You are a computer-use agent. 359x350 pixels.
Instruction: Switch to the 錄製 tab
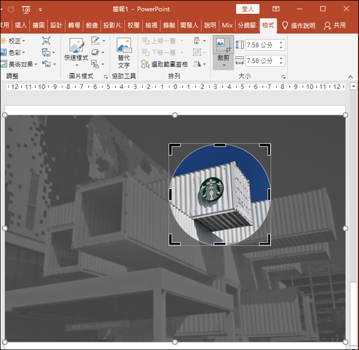tap(169, 25)
